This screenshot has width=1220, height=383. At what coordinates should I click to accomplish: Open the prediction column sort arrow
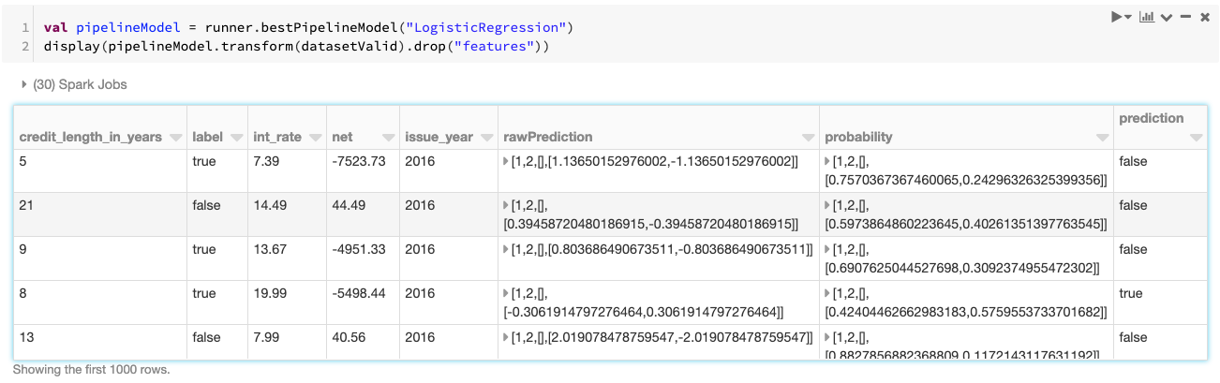[x=1196, y=138]
